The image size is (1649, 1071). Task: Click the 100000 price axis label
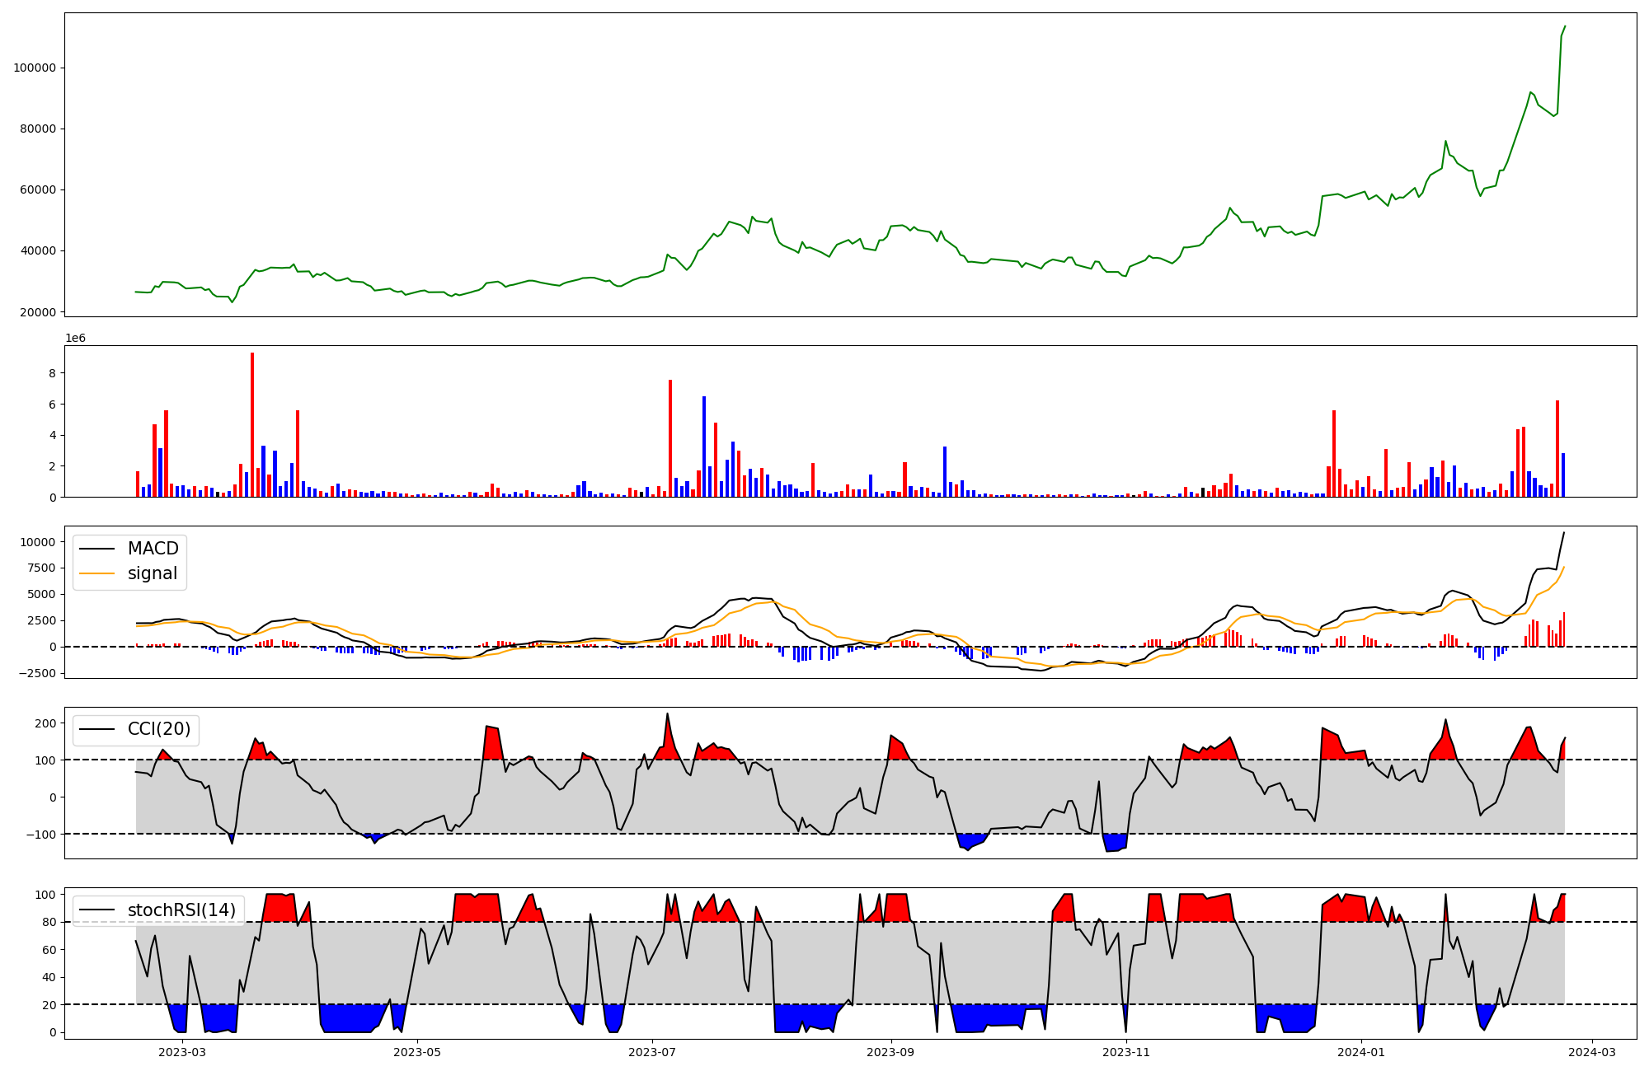[x=34, y=68]
